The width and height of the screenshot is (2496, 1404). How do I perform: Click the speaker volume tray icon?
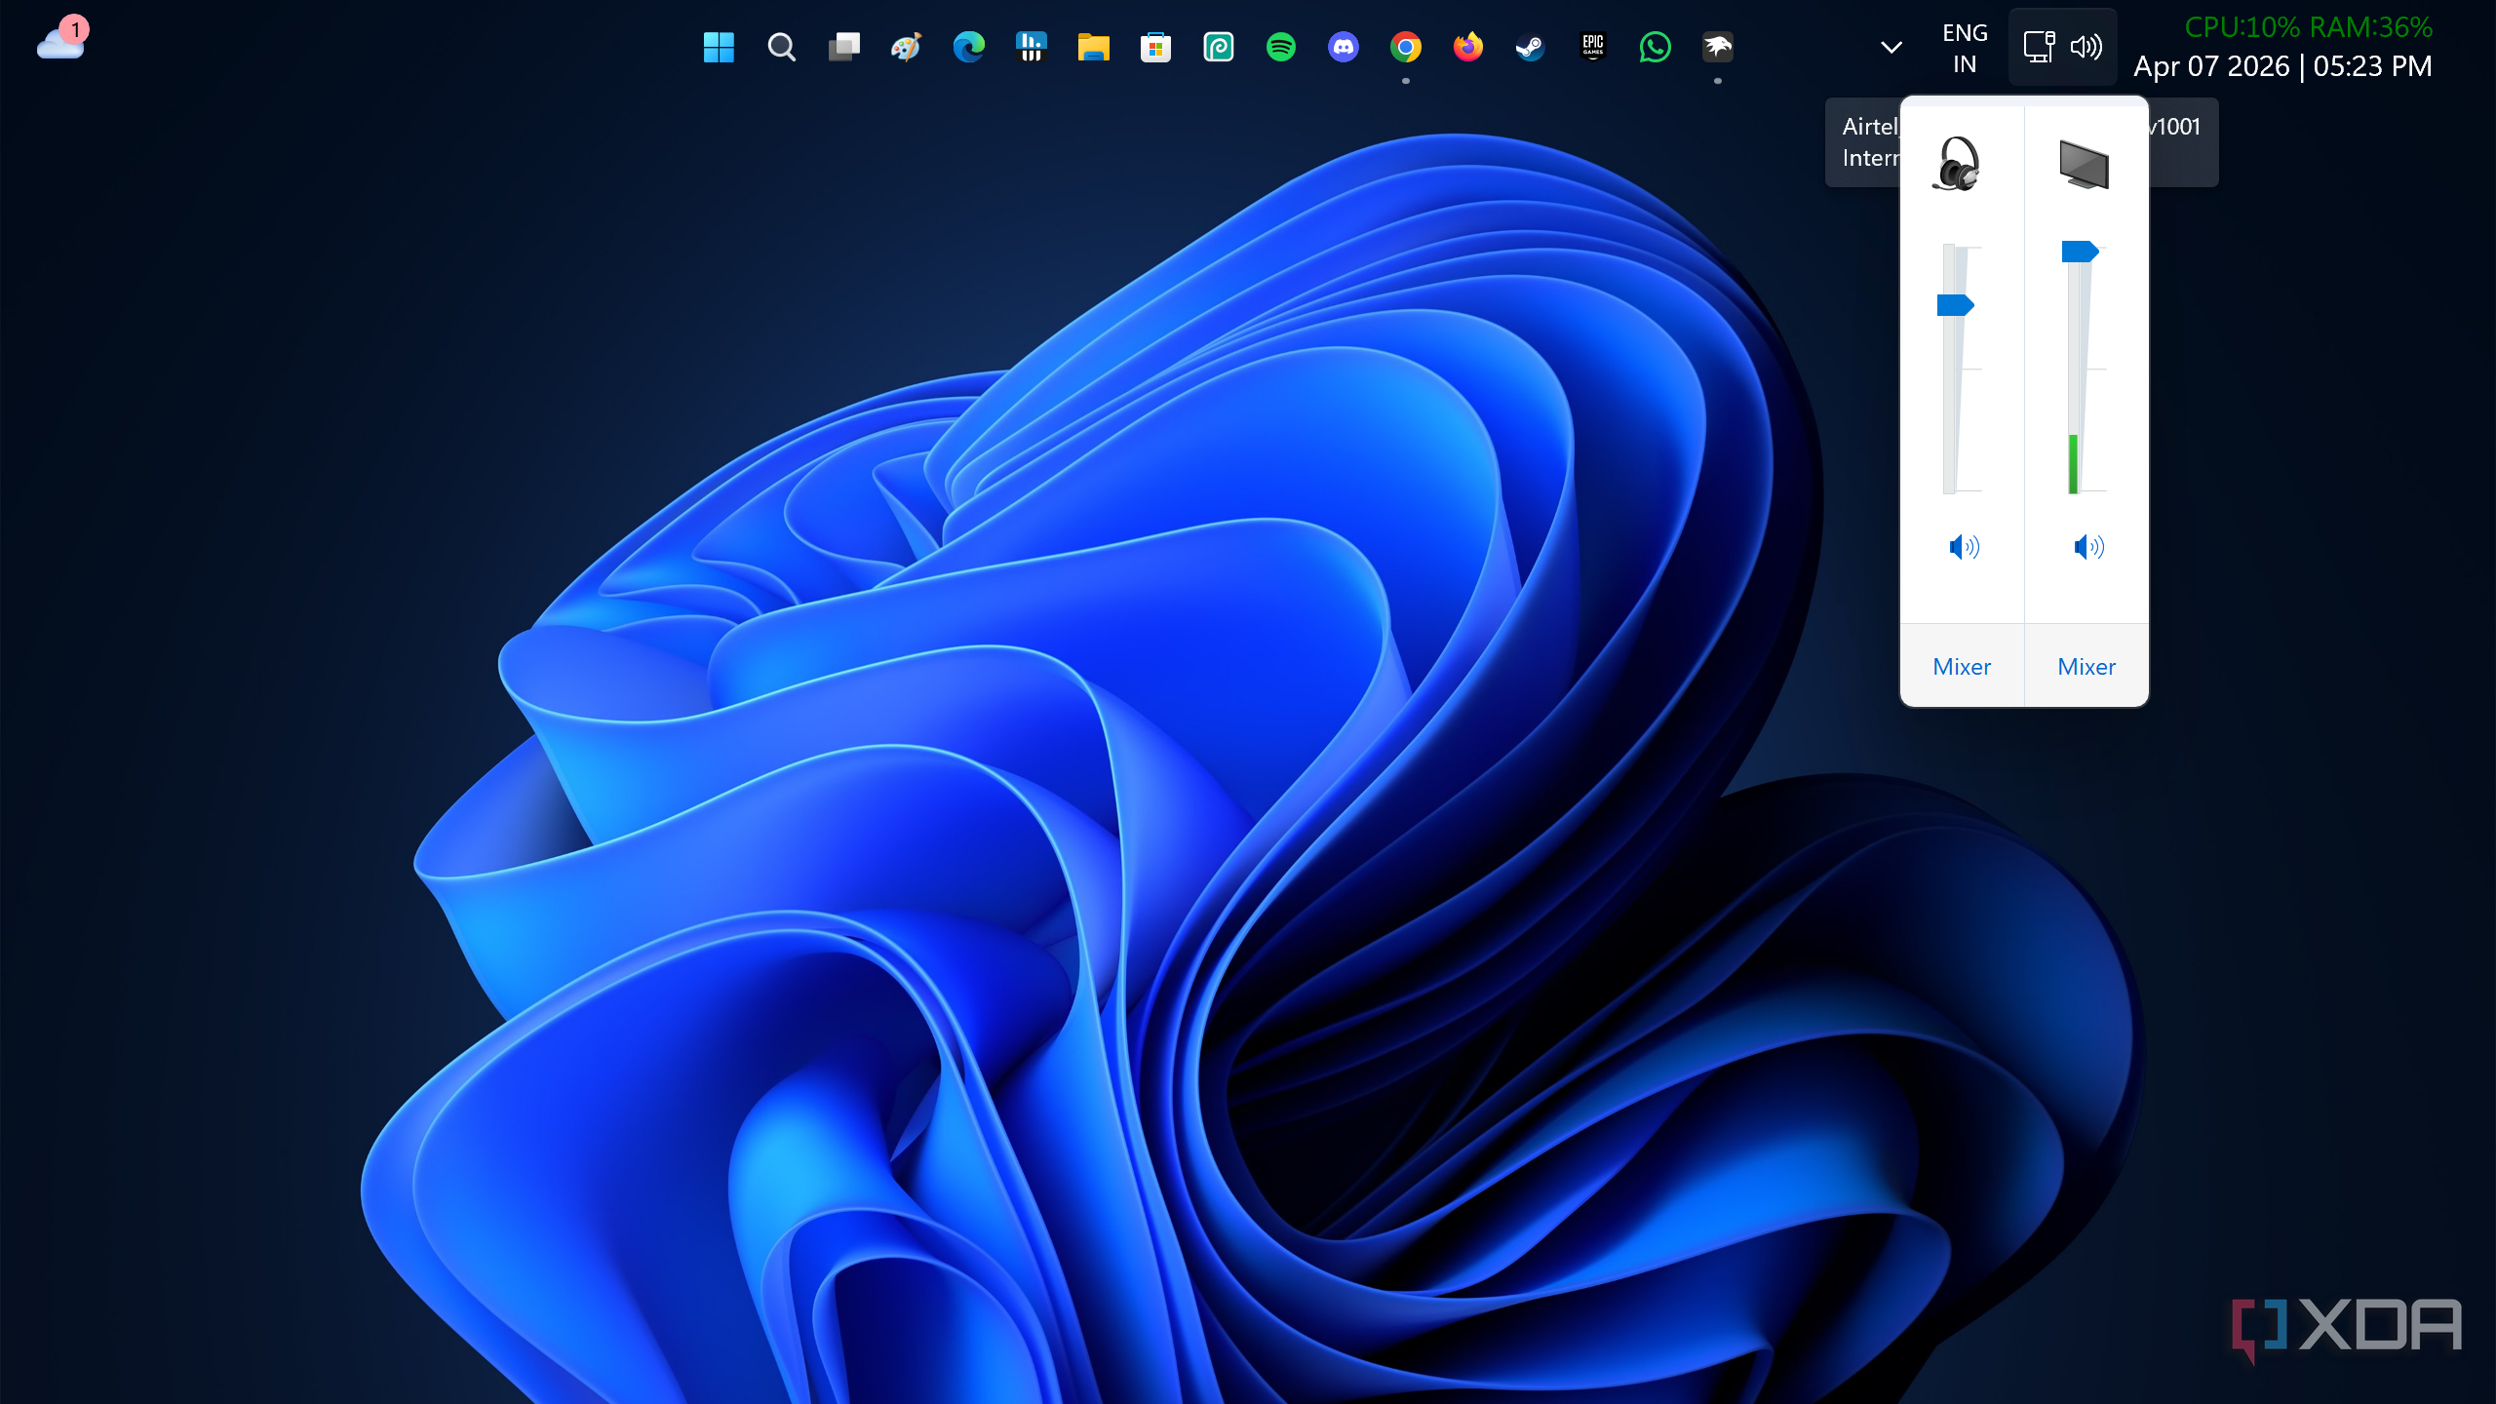tap(2086, 47)
